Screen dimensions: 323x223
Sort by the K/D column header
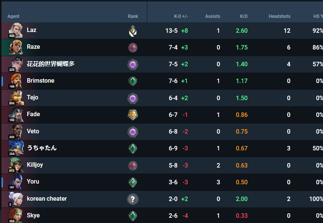tap(244, 16)
